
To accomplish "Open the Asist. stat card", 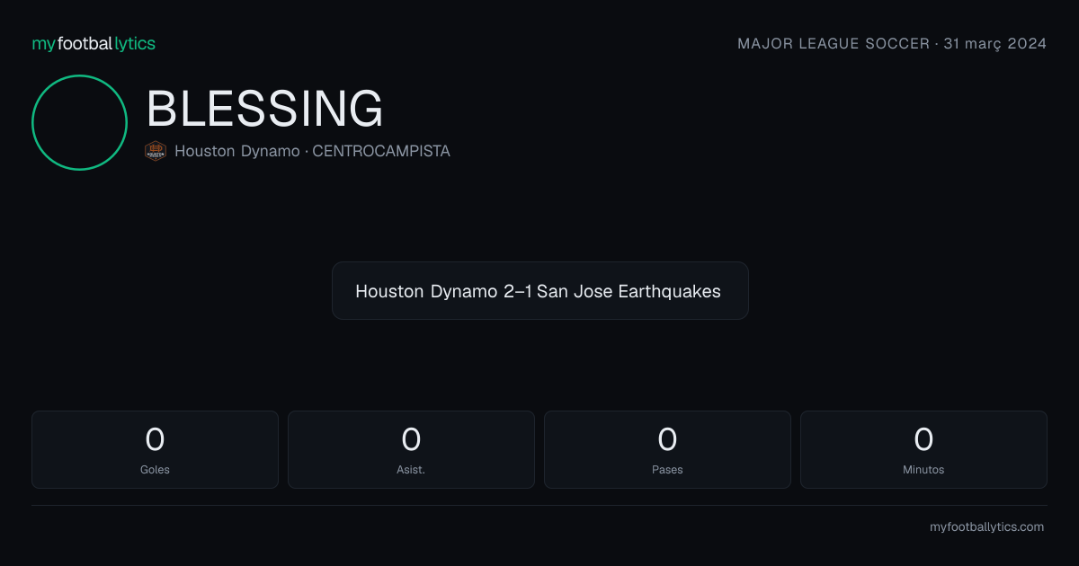I will [x=411, y=449].
